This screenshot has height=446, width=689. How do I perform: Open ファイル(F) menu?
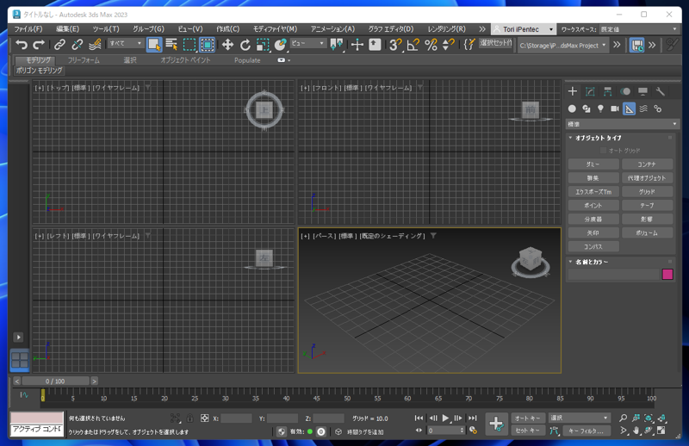[28, 29]
